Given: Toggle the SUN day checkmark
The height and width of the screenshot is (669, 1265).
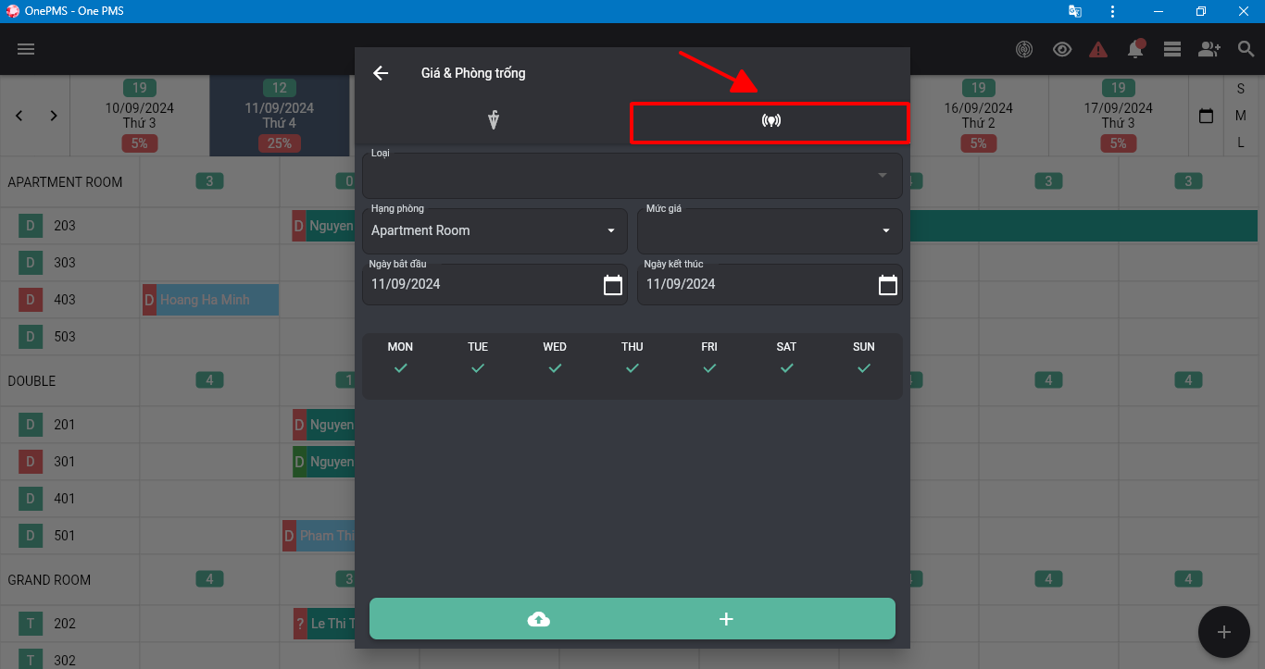Looking at the screenshot, I should point(864,368).
